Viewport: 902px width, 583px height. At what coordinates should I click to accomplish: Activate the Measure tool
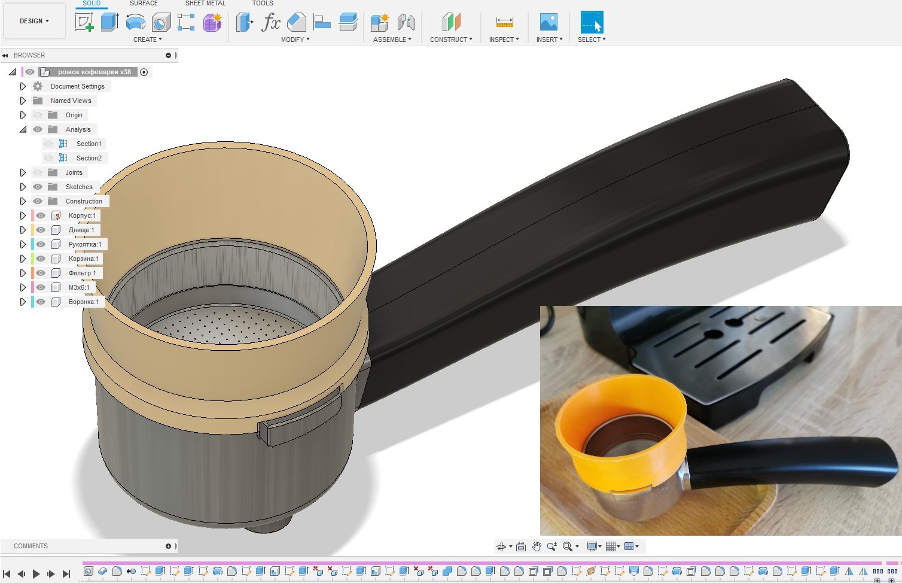[x=504, y=22]
